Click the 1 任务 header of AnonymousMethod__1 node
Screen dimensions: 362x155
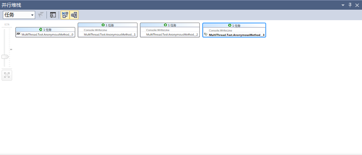click(108, 25)
